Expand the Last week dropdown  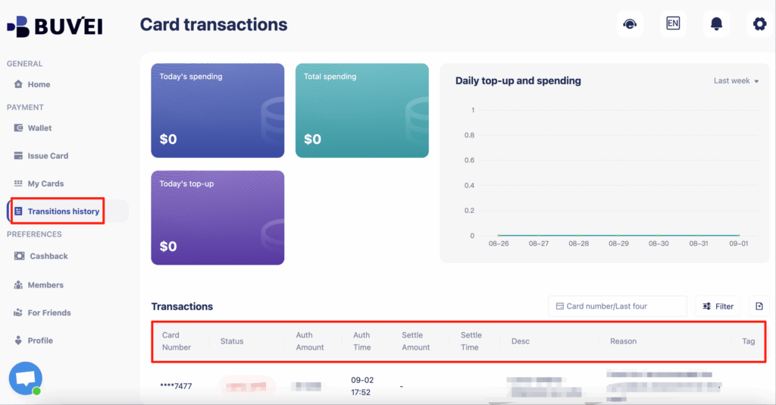736,81
